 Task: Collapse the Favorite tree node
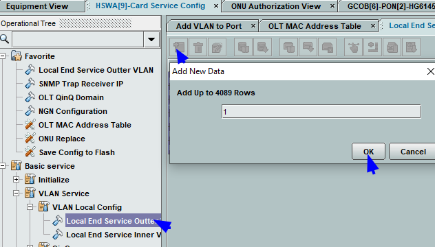[x=3, y=56]
